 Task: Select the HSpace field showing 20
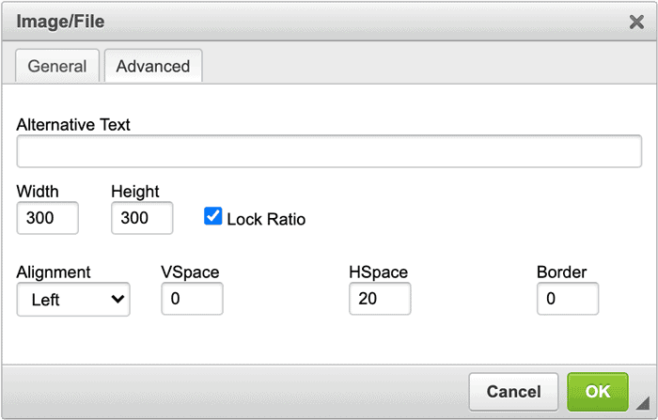click(x=380, y=299)
